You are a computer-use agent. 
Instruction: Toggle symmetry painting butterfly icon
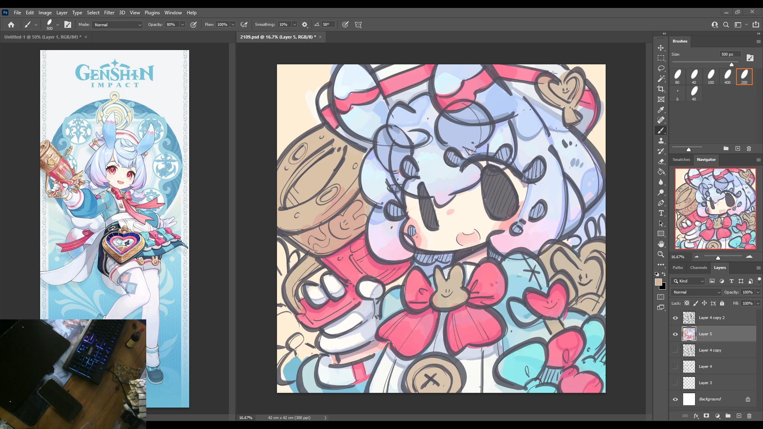coord(358,25)
